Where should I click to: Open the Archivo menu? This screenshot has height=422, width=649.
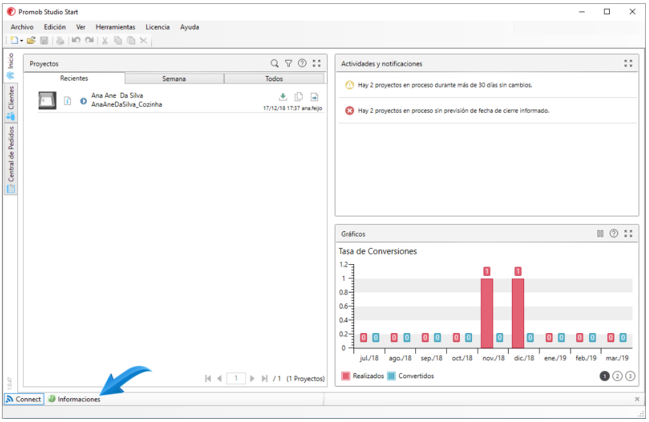point(22,27)
